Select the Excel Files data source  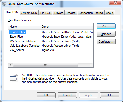[x=51, y=37]
